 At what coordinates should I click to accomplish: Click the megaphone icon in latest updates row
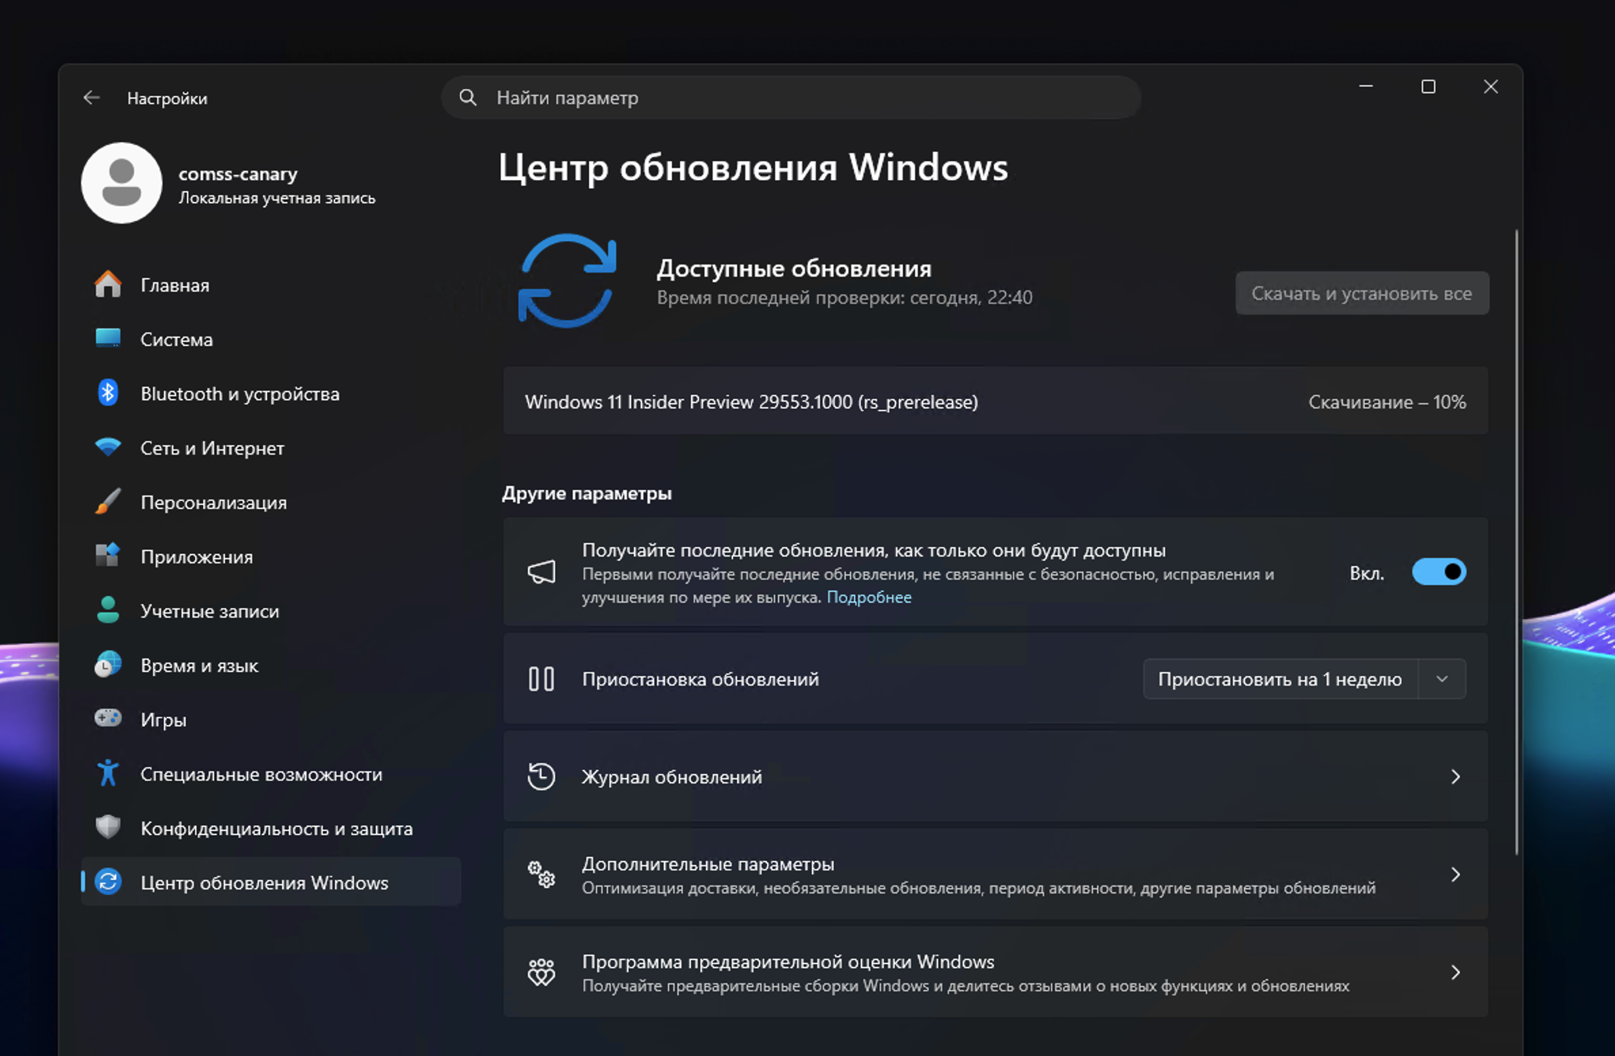542,572
